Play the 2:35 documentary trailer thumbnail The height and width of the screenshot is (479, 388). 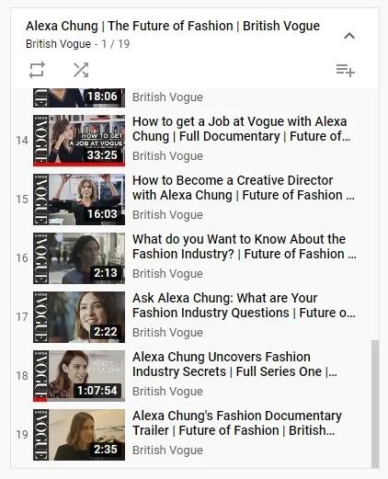(x=79, y=435)
